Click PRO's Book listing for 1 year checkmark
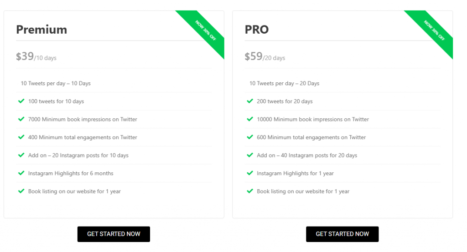The width and height of the screenshot is (467, 252). tap(250, 191)
